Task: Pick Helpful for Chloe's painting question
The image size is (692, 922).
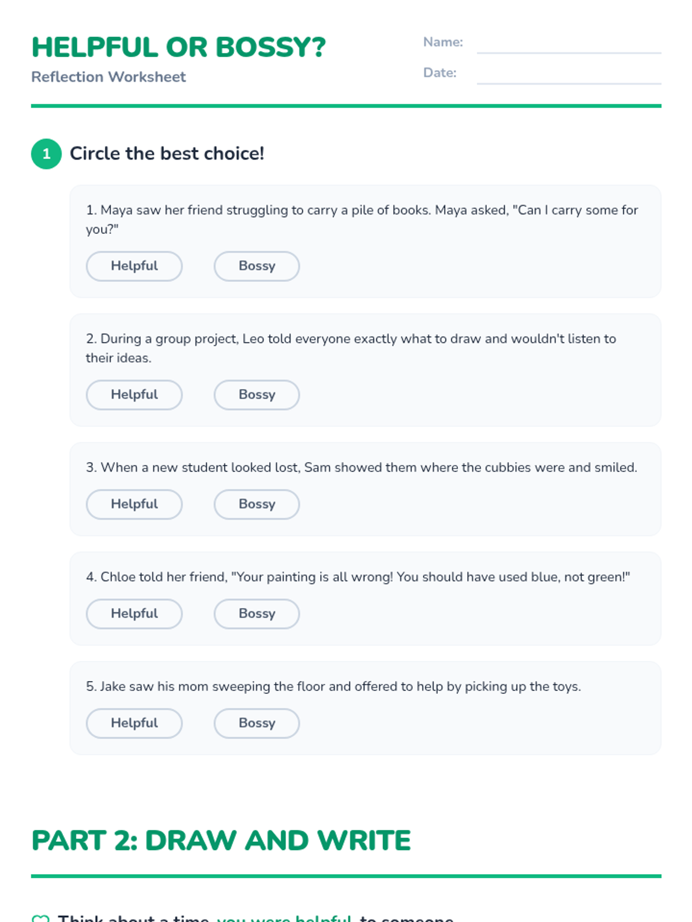Action: (134, 614)
